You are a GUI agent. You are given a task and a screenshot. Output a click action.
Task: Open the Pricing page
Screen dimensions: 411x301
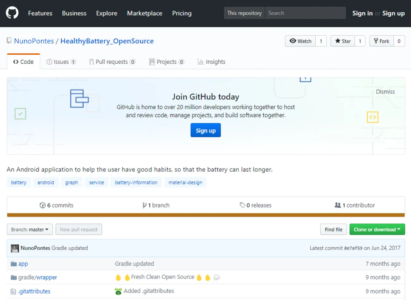pos(182,13)
